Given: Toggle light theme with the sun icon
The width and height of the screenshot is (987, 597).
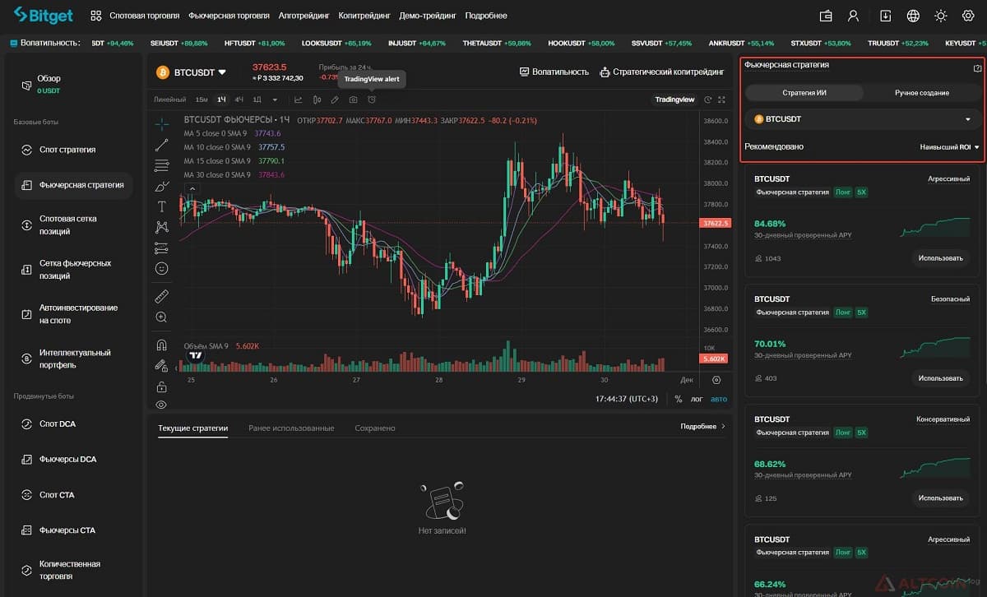Looking at the screenshot, I should coord(941,16).
